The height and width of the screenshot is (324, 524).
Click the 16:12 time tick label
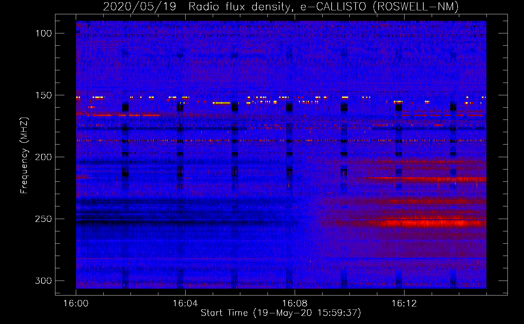pos(404,304)
